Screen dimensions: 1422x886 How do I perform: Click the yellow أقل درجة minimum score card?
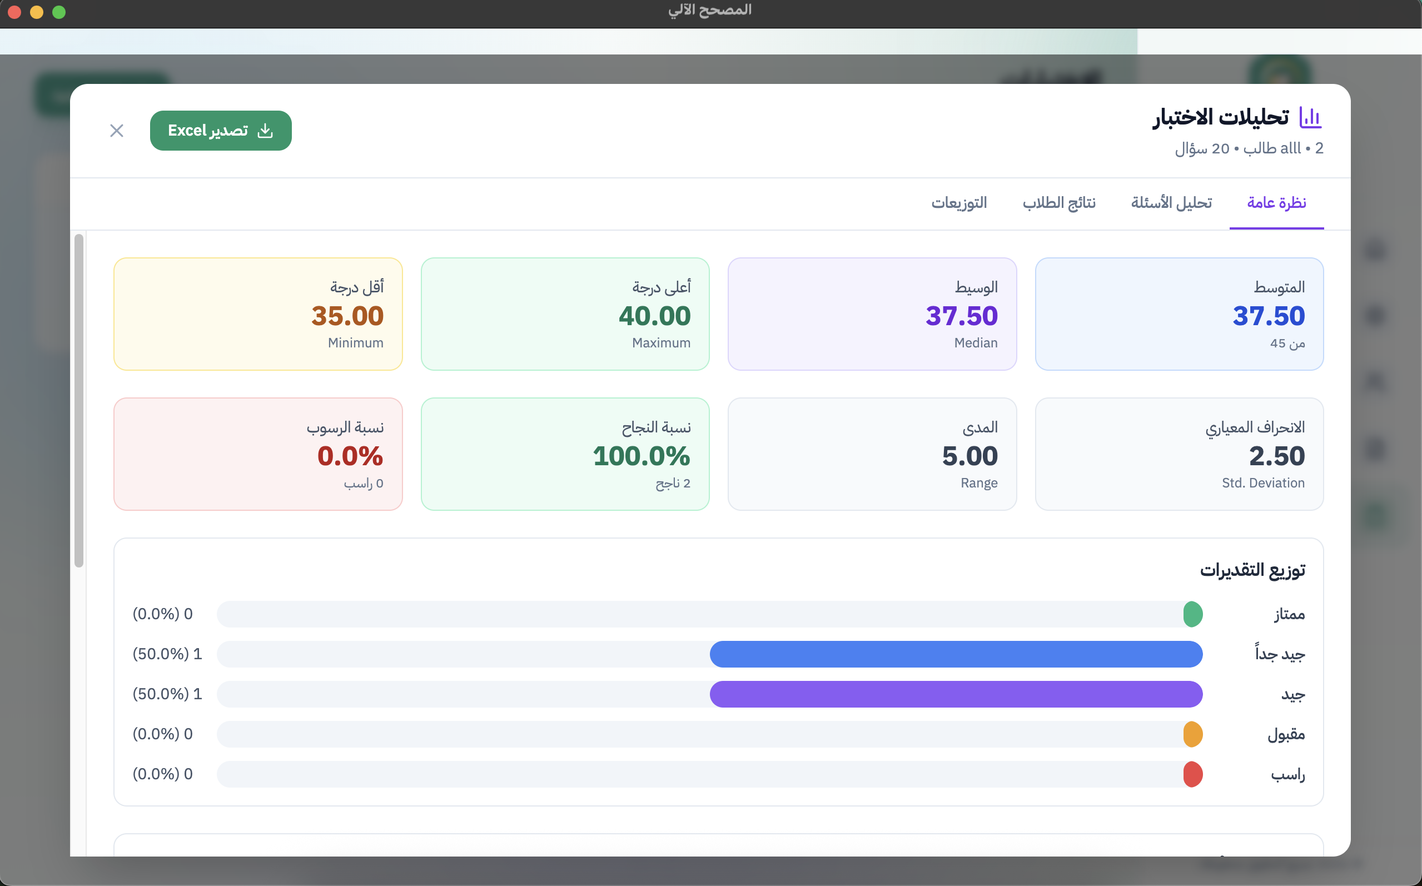tap(258, 314)
